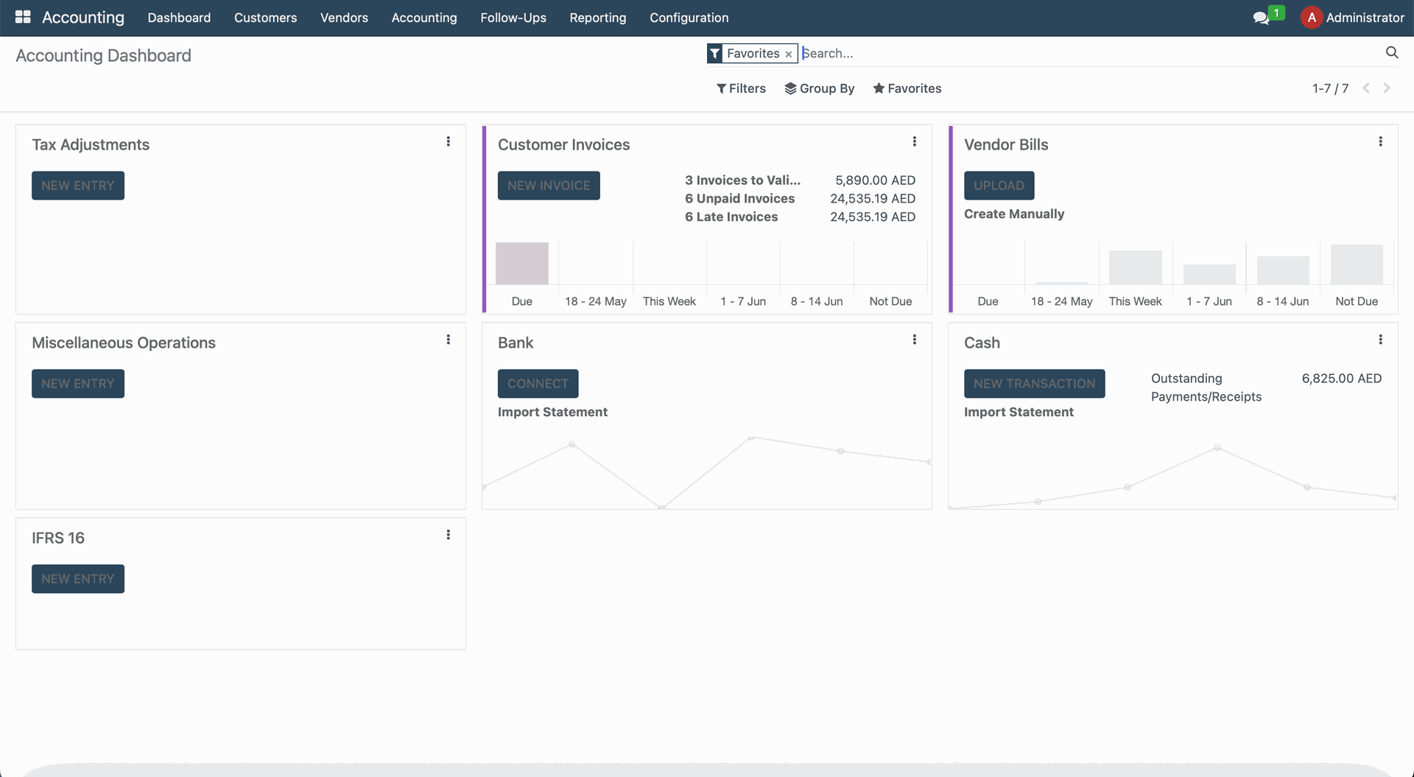This screenshot has width=1414, height=777.
Task: Click the New Invoice button
Action: point(548,186)
